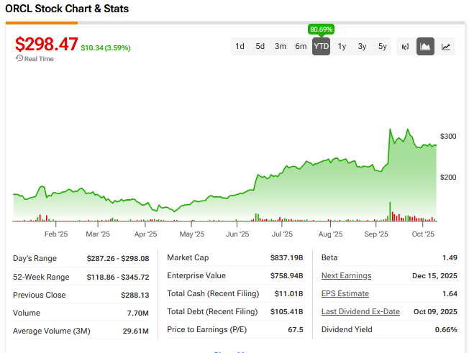This screenshot has height=353, width=469.
Task: Click the September price spike on chart
Action: click(390, 131)
